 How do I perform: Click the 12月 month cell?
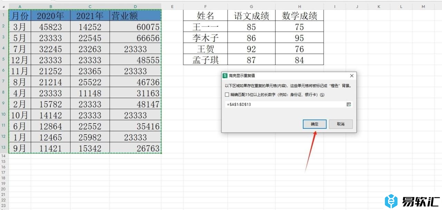point(20,60)
